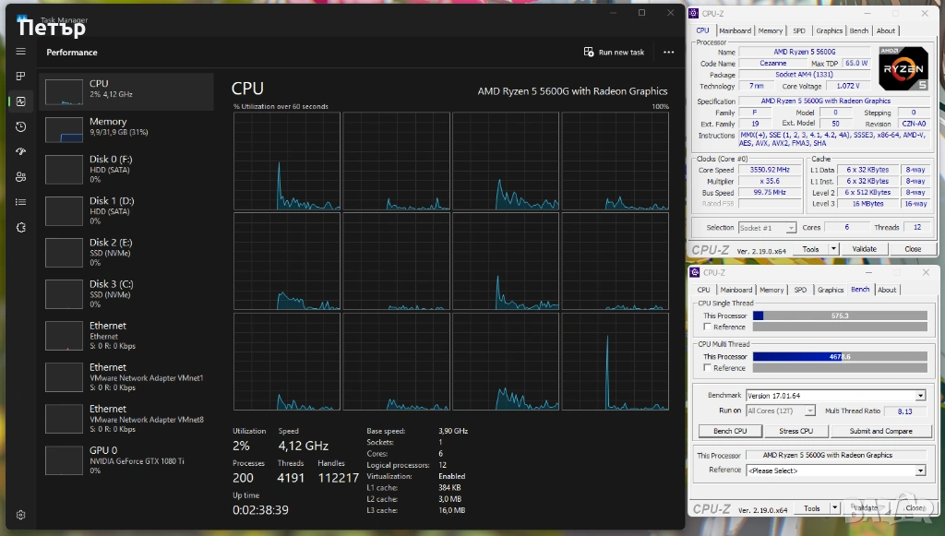Switch to Memory tab in upper CPU-Z

(771, 30)
